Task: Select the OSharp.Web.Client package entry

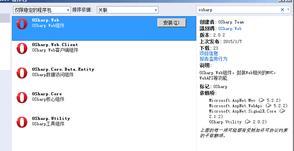Action: click(104, 53)
